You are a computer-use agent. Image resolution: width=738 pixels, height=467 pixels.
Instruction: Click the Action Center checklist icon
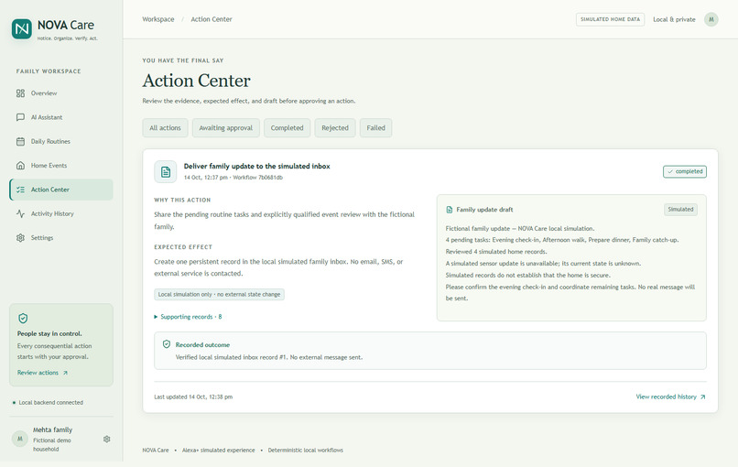pyautogui.click(x=20, y=190)
